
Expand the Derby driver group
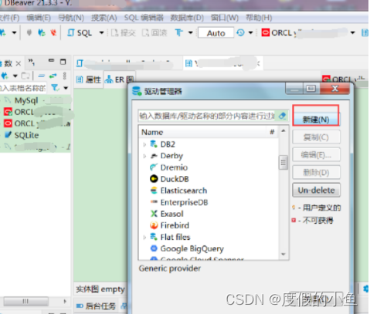pyautogui.click(x=144, y=156)
